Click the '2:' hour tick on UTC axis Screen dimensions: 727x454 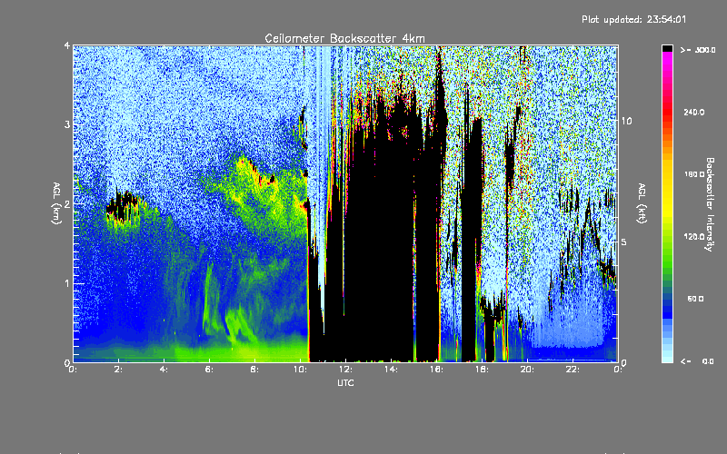pos(118,370)
